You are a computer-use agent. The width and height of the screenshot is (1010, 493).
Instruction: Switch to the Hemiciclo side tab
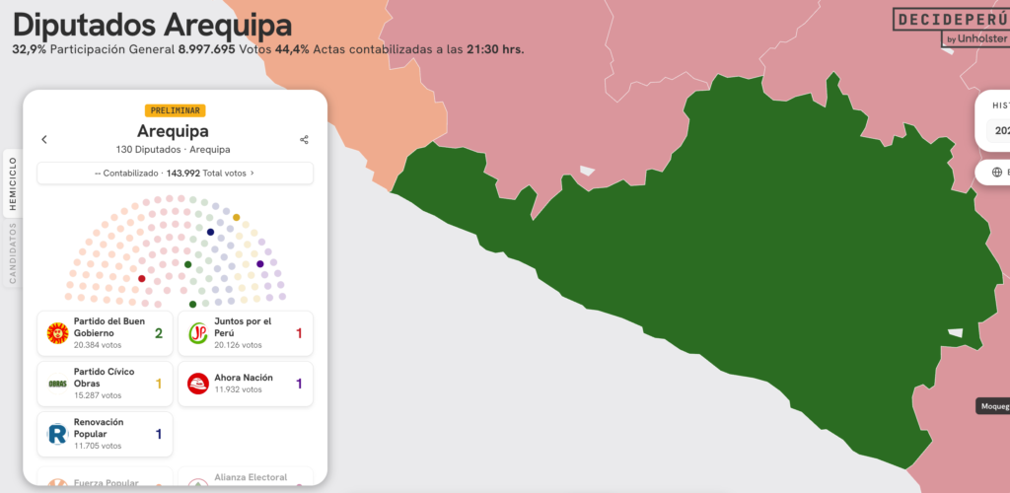pyautogui.click(x=13, y=183)
